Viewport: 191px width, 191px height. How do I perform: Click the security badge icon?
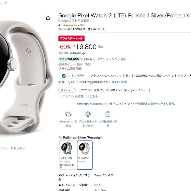coord(88,114)
